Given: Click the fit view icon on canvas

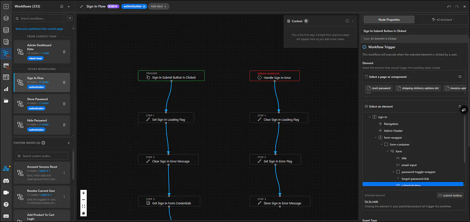Looking at the screenshot, I should tap(83, 206).
